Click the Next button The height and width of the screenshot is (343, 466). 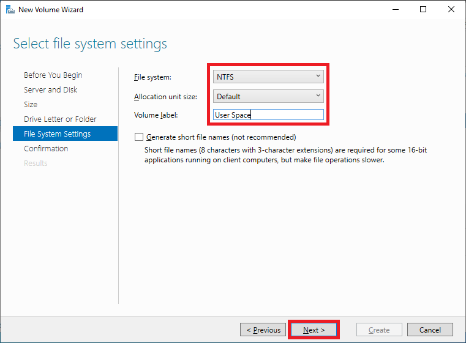[314, 330]
